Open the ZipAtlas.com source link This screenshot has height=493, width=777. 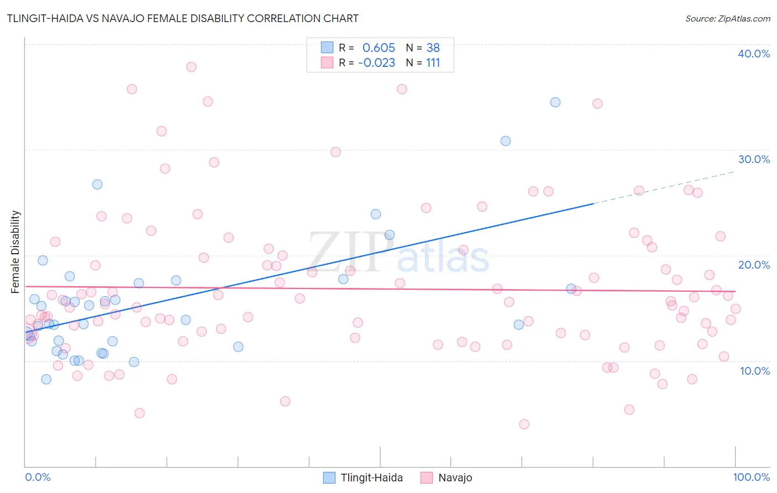pyautogui.click(x=728, y=18)
